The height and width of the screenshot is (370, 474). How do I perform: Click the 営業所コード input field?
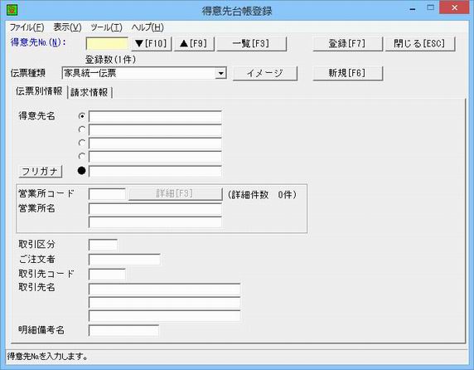pos(107,194)
